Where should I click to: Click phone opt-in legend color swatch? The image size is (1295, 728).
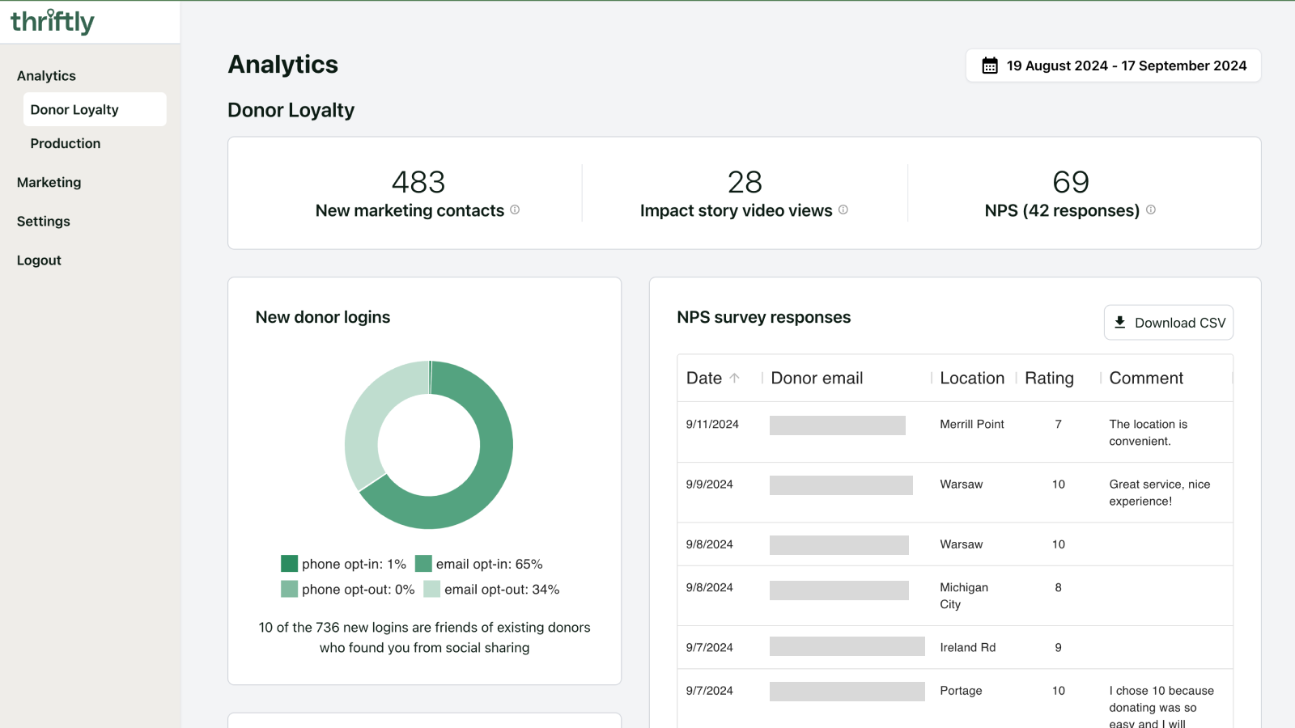289,563
